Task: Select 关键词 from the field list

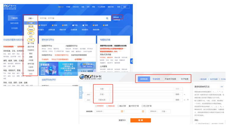Action: 31,30
